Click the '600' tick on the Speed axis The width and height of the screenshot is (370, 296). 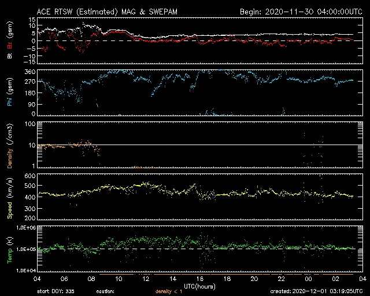[30, 176]
